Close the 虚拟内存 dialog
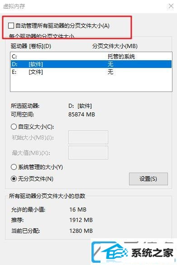The height and width of the screenshot is (265, 177). (x=171, y=6)
